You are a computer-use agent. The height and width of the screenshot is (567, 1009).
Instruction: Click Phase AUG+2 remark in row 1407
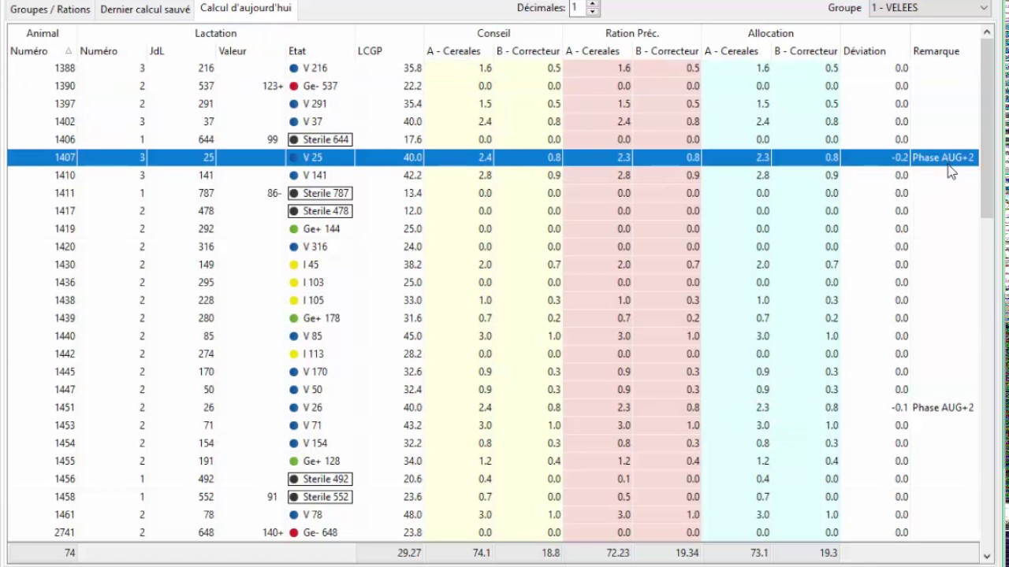pyautogui.click(x=943, y=157)
